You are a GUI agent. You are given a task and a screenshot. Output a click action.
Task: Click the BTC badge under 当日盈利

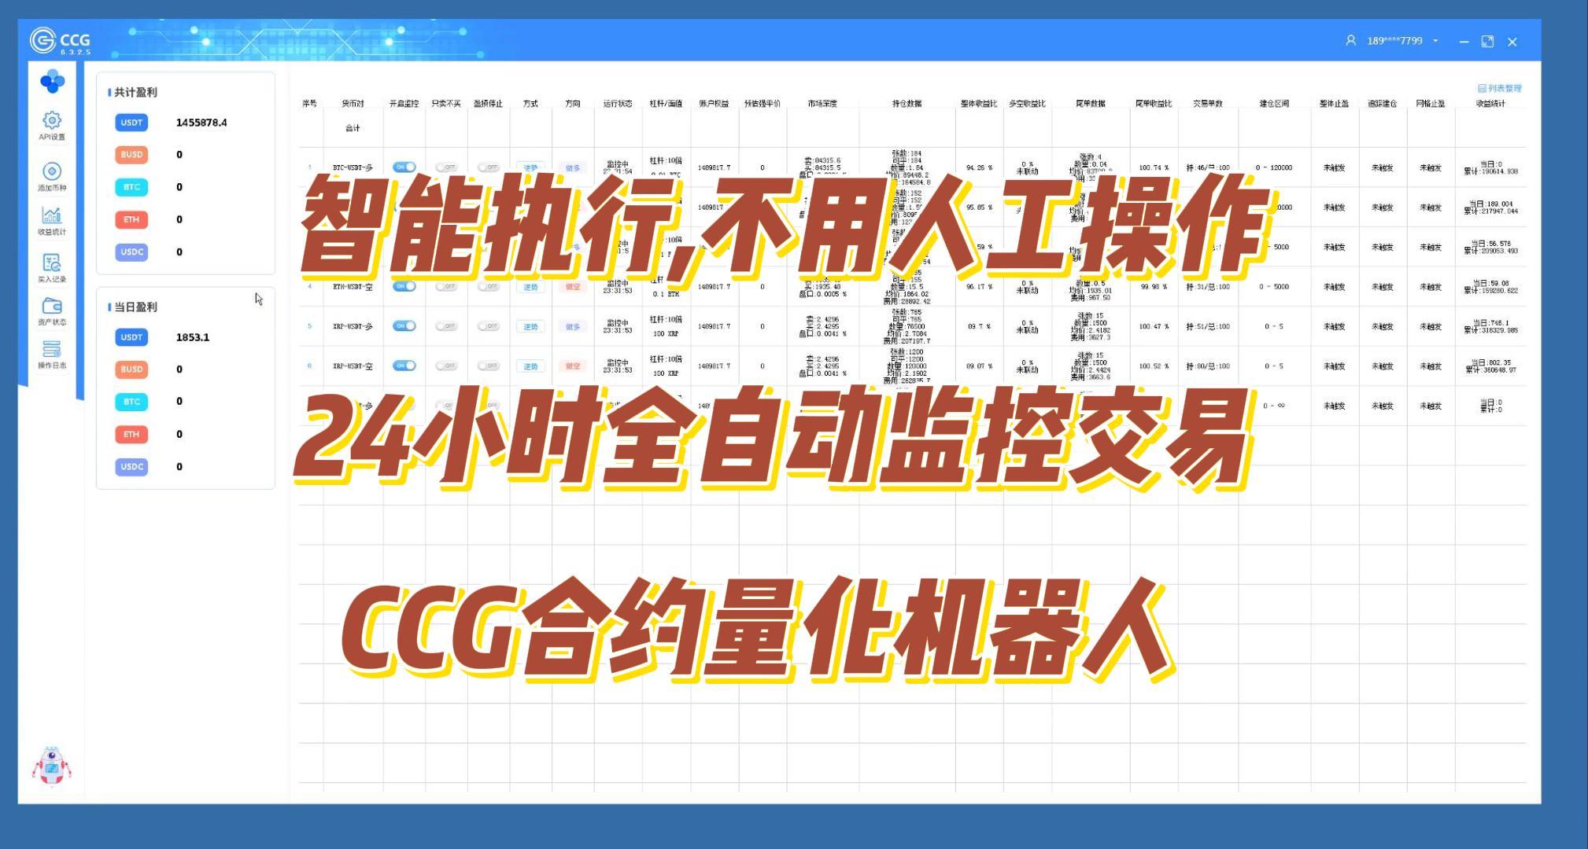point(131,402)
